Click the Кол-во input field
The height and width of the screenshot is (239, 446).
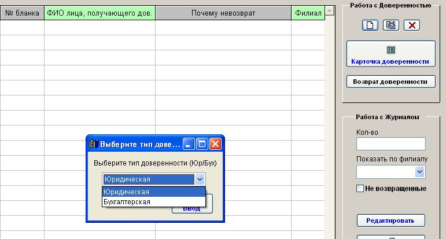tap(391, 144)
